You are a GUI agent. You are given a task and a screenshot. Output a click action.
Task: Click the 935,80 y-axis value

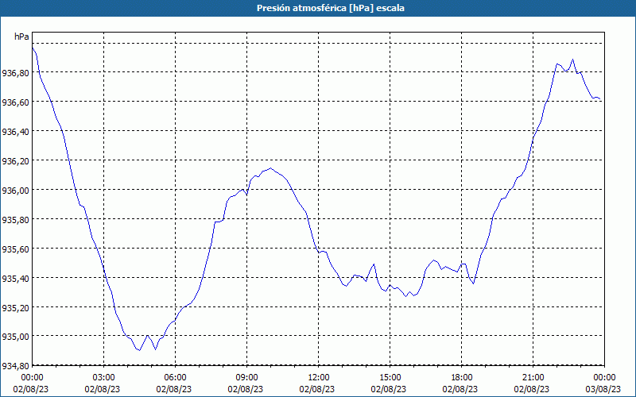[15, 220]
